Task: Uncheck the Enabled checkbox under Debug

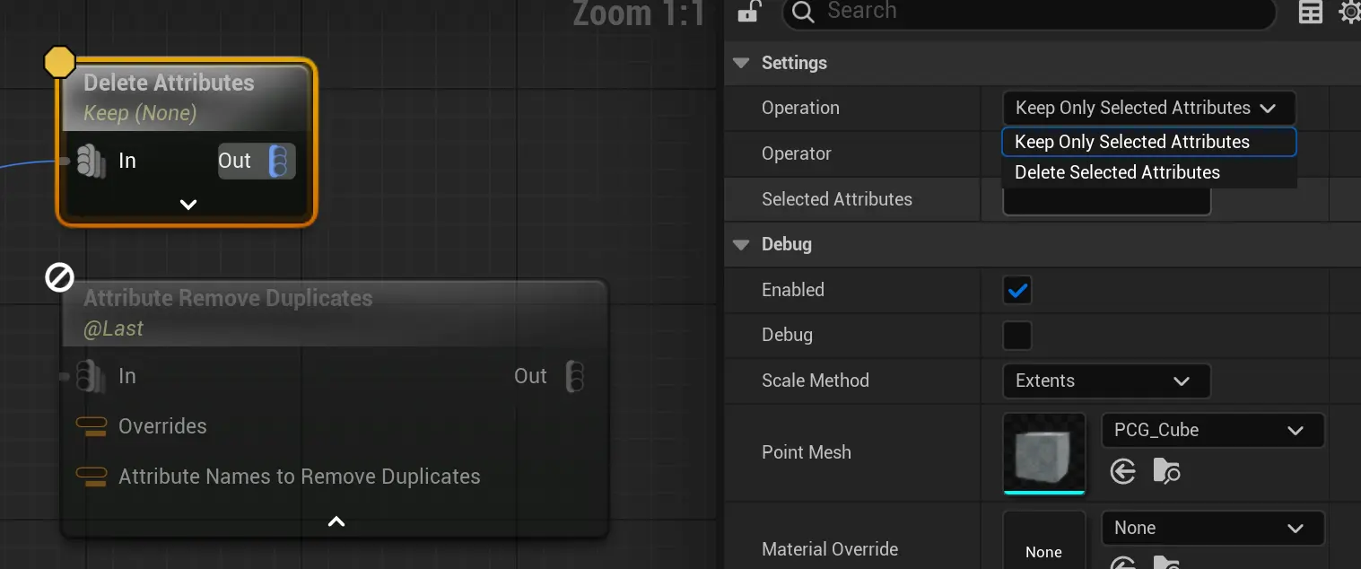Action: click(1017, 290)
